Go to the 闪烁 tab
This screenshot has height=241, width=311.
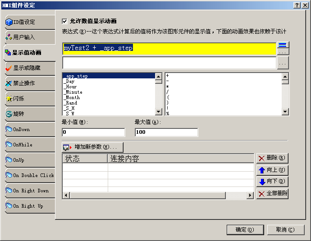click(29, 99)
